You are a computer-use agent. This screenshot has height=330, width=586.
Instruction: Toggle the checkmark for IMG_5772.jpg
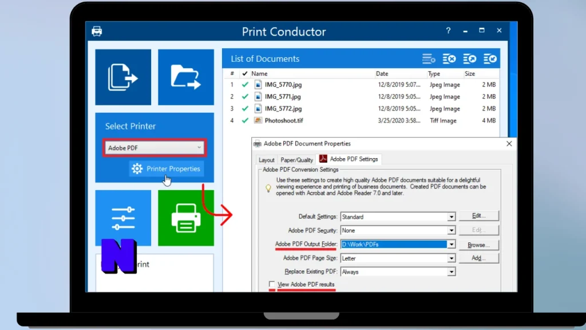pyautogui.click(x=245, y=108)
